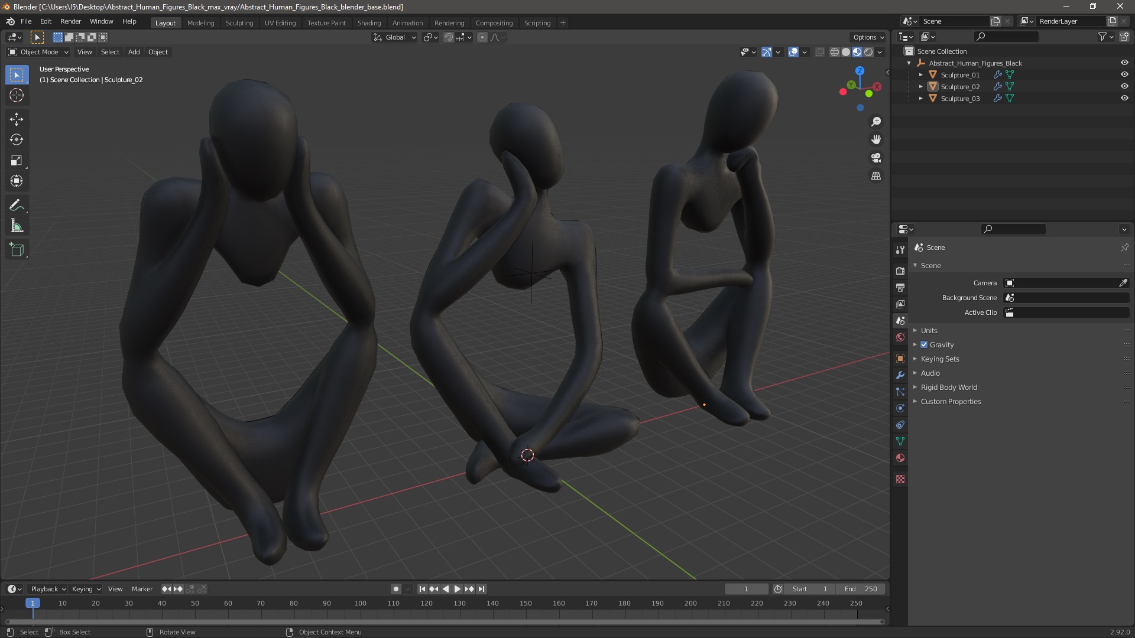The height and width of the screenshot is (638, 1135).
Task: Pick the Measure ruler tool
Action: coord(17,226)
